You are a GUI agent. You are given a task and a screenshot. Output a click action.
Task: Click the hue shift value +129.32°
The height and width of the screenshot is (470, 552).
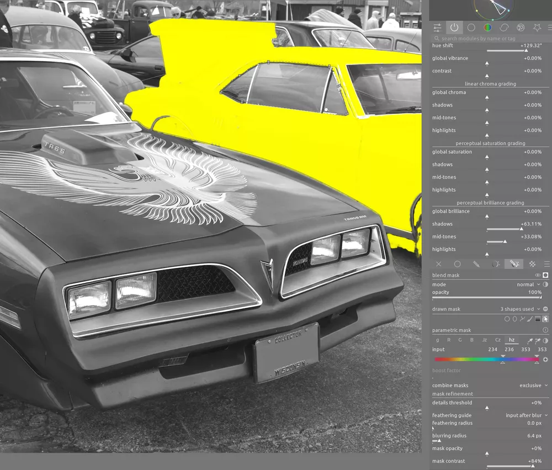(531, 45)
